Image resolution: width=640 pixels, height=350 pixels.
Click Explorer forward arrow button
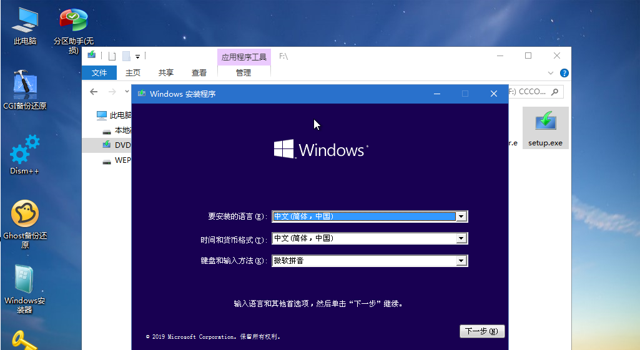(x=112, y=92)
